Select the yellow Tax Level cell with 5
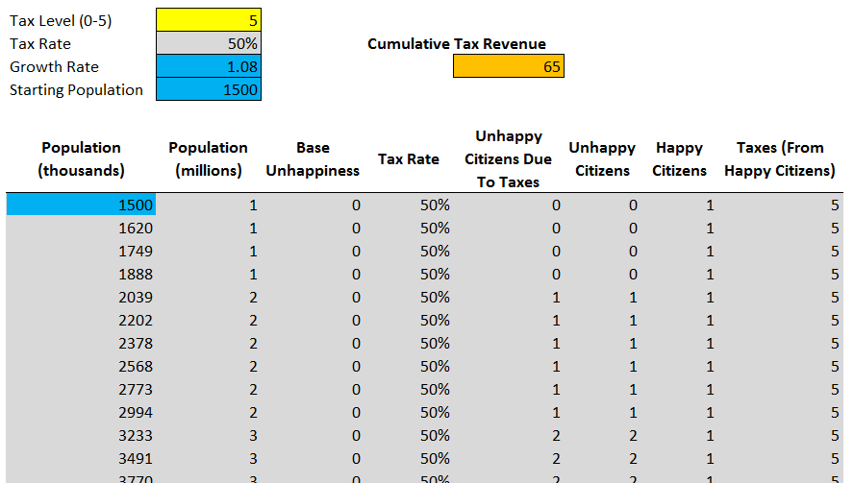Screen dimensions: 854x483 209,20
